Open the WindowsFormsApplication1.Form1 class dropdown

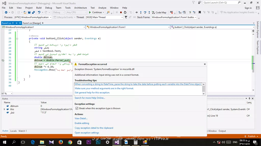click(169, 27)
